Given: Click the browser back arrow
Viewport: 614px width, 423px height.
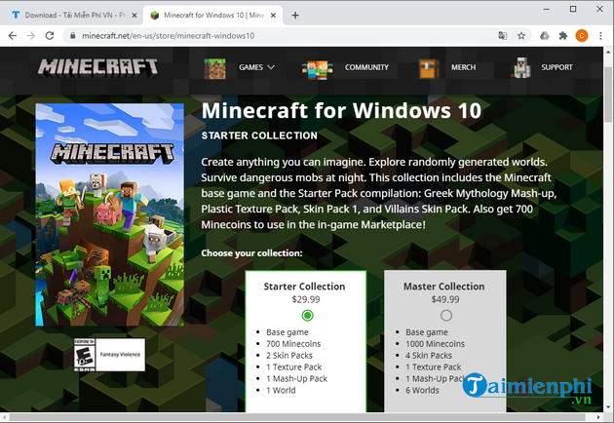Looking at the screenshot, I should click(13, 36).
